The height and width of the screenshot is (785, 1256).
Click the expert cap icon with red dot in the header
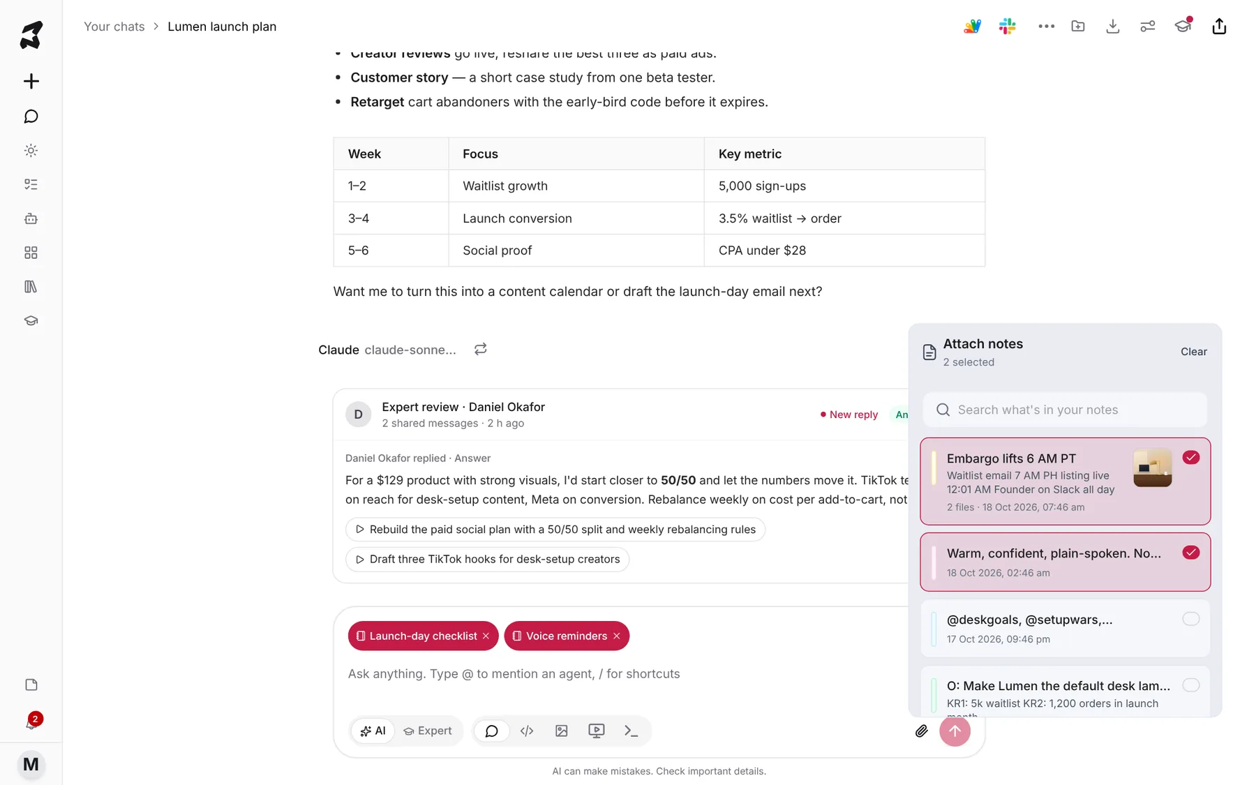click(x=1183, y=26)
